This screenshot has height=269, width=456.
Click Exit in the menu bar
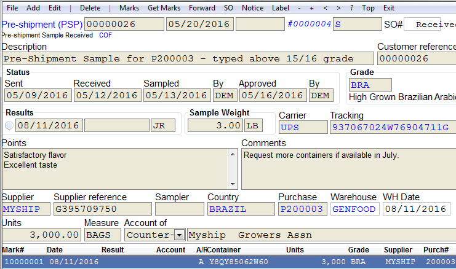389,8
